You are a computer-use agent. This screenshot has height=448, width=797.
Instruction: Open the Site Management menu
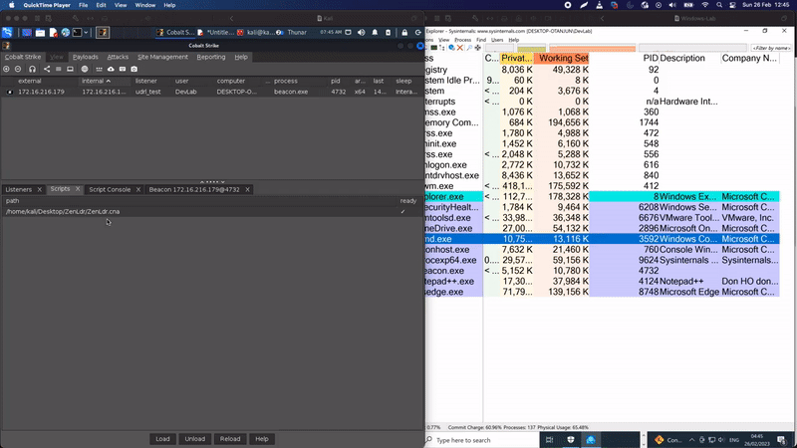[x=162, y=57]
